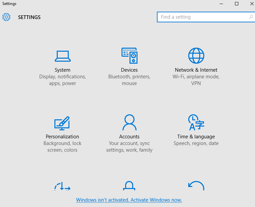Click inside the Find a setting box
Image resolution: width=255 pixels, height=207 pixels.
tap(206, 17)
